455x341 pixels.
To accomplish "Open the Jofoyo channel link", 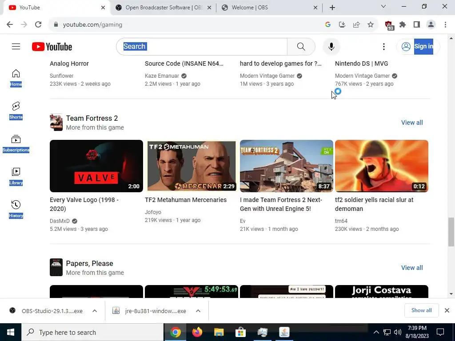I will pos(153,212).
